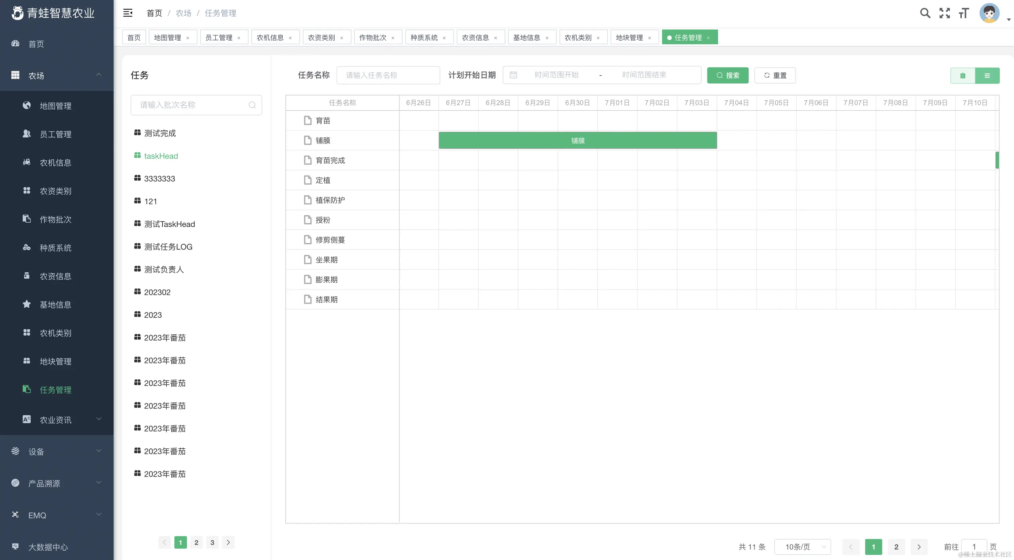Expand the 产品溯源 sidebar section
The height and width of the screenshot is (560, 1014).
[99, 483]
